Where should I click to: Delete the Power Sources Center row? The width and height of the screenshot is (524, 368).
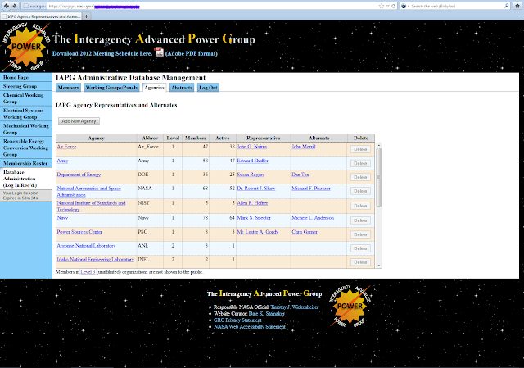point(360,234)
